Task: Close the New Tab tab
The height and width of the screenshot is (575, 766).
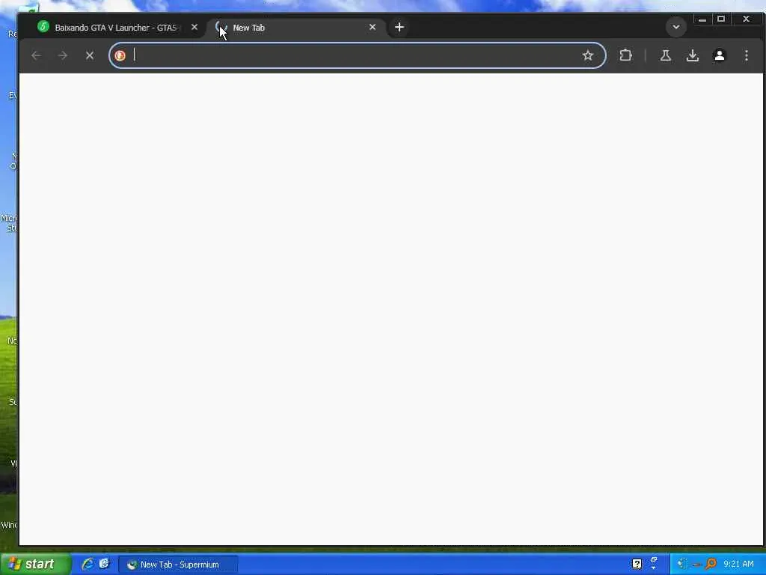Action: [373, 28]
